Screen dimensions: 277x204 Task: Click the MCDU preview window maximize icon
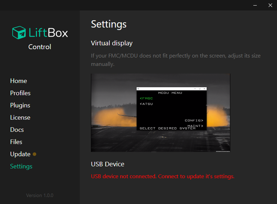point(200,89)
